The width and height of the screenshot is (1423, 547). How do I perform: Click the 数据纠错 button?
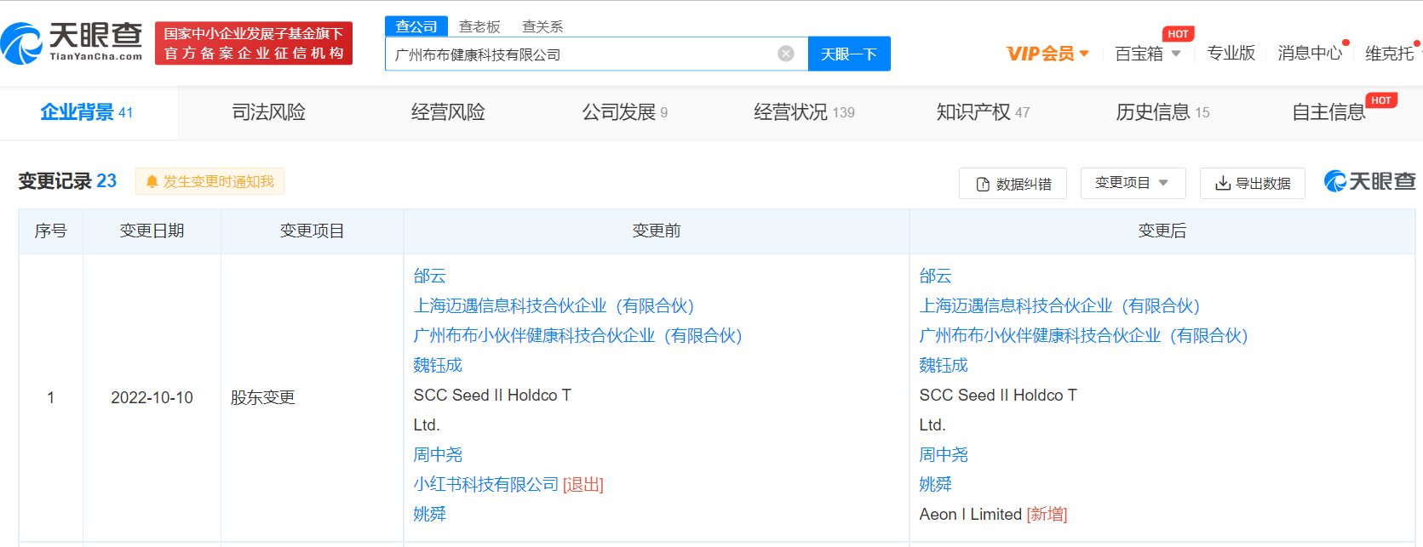pos(1013,184)
